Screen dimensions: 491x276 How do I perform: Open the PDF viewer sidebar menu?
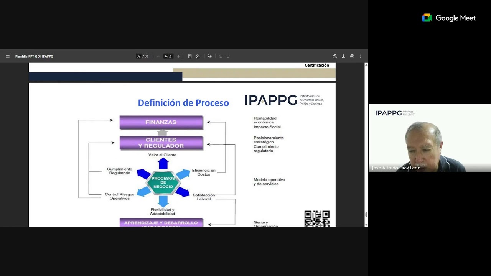tap(8, 56)
